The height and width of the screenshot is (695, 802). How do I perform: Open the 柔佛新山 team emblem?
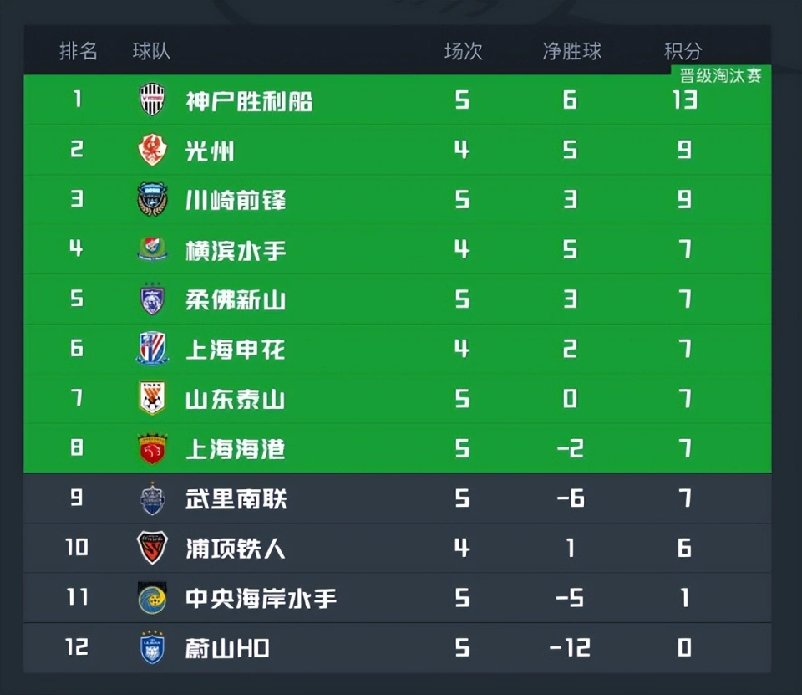pos(152,299)
